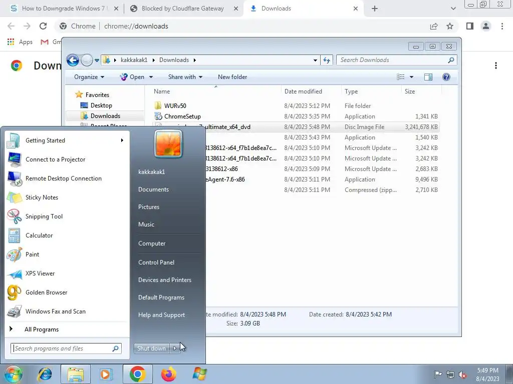Open Chrome three-dot menu

[x=502, y=26]
